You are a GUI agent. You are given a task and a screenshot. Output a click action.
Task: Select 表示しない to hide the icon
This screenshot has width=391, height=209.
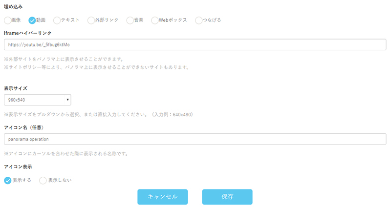coord(43,180)
